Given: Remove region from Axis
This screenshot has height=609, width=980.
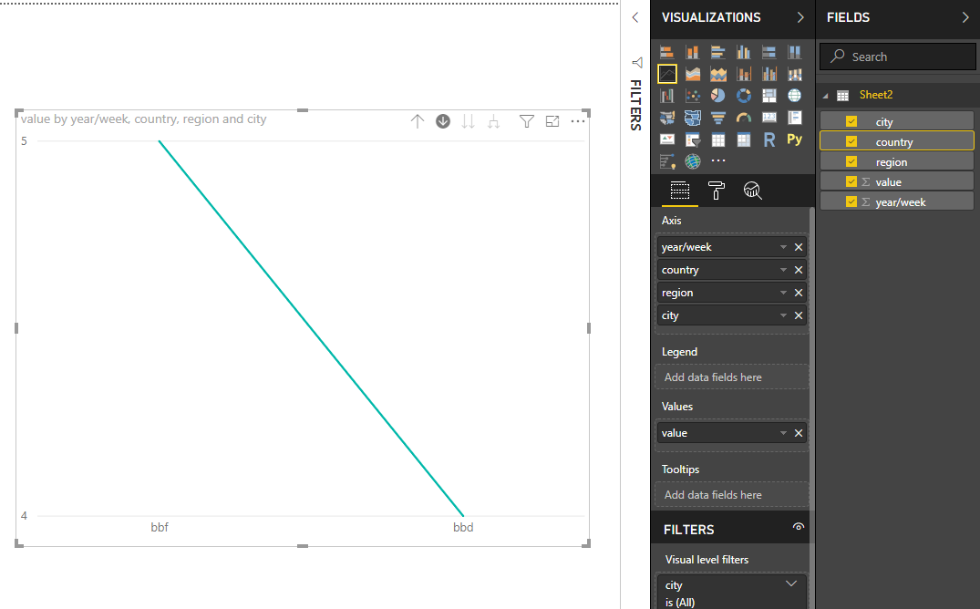Looking at the screenshot, I should [x=798, y=293].
